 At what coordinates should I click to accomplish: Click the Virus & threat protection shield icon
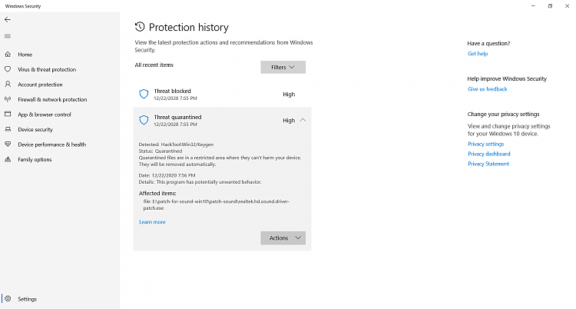coord(8,69)
